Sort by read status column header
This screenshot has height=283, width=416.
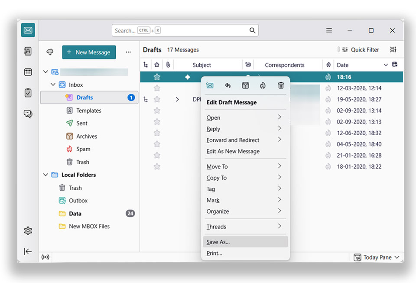(248, 65)
